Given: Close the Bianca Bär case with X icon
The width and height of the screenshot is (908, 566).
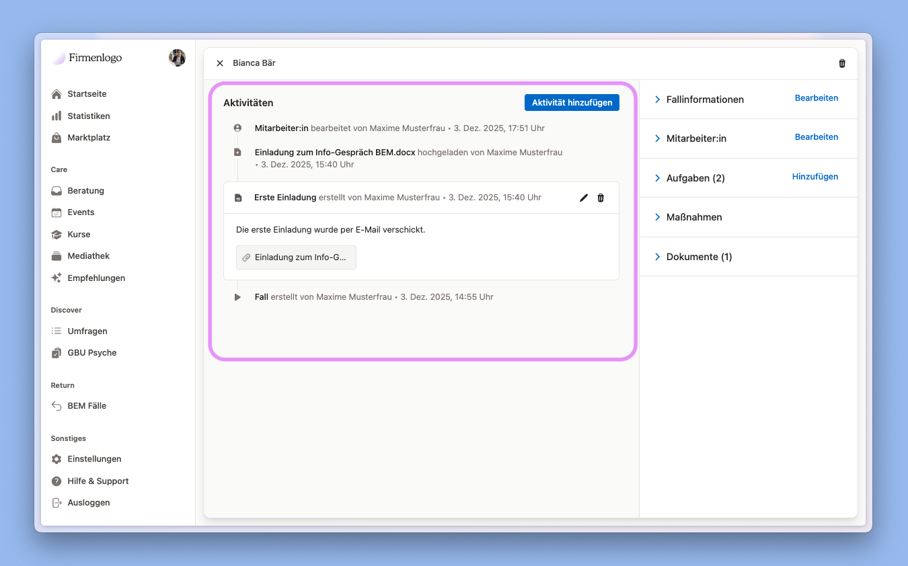Looking at the screenshot, I should point(220,63).
